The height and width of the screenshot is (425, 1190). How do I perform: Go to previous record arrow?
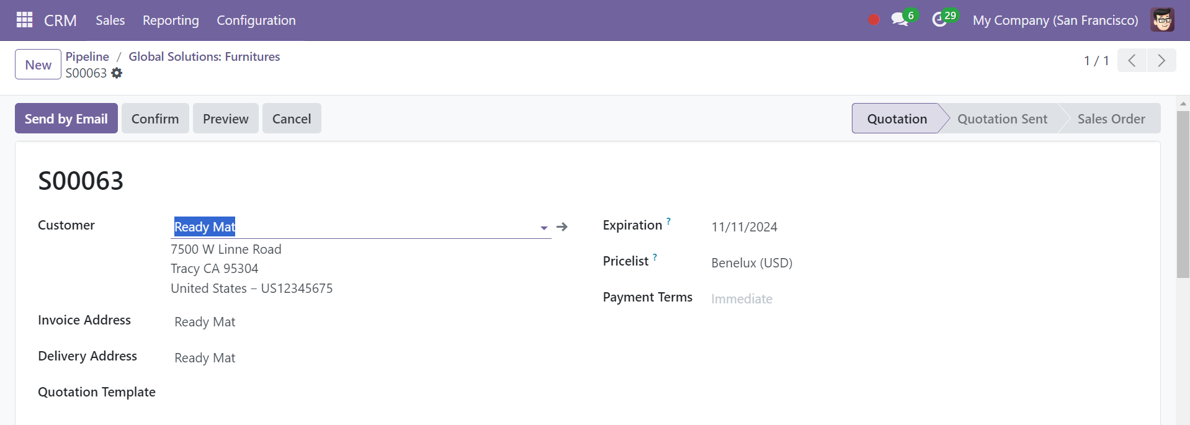[x=1132, y=61]
